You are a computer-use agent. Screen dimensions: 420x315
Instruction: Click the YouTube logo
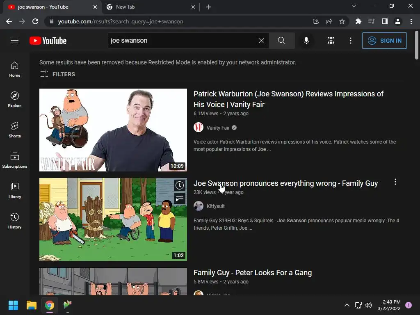48,41
